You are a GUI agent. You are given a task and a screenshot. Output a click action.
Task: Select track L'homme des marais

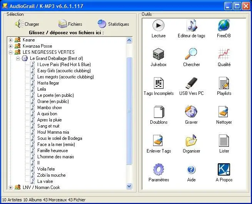(x=56, y=157)
